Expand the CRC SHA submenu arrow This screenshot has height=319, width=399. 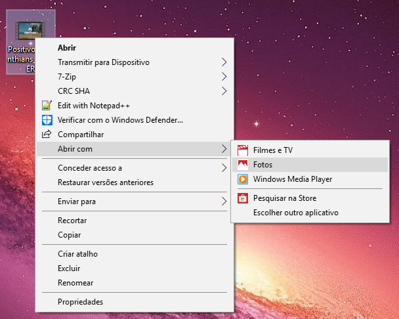(x=224, y=91)
